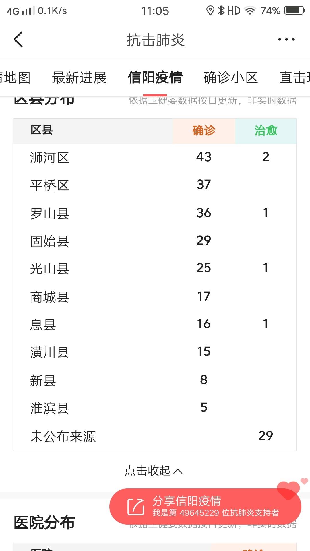Tap the Bluetooth icon in status bar

coord(221,11)
